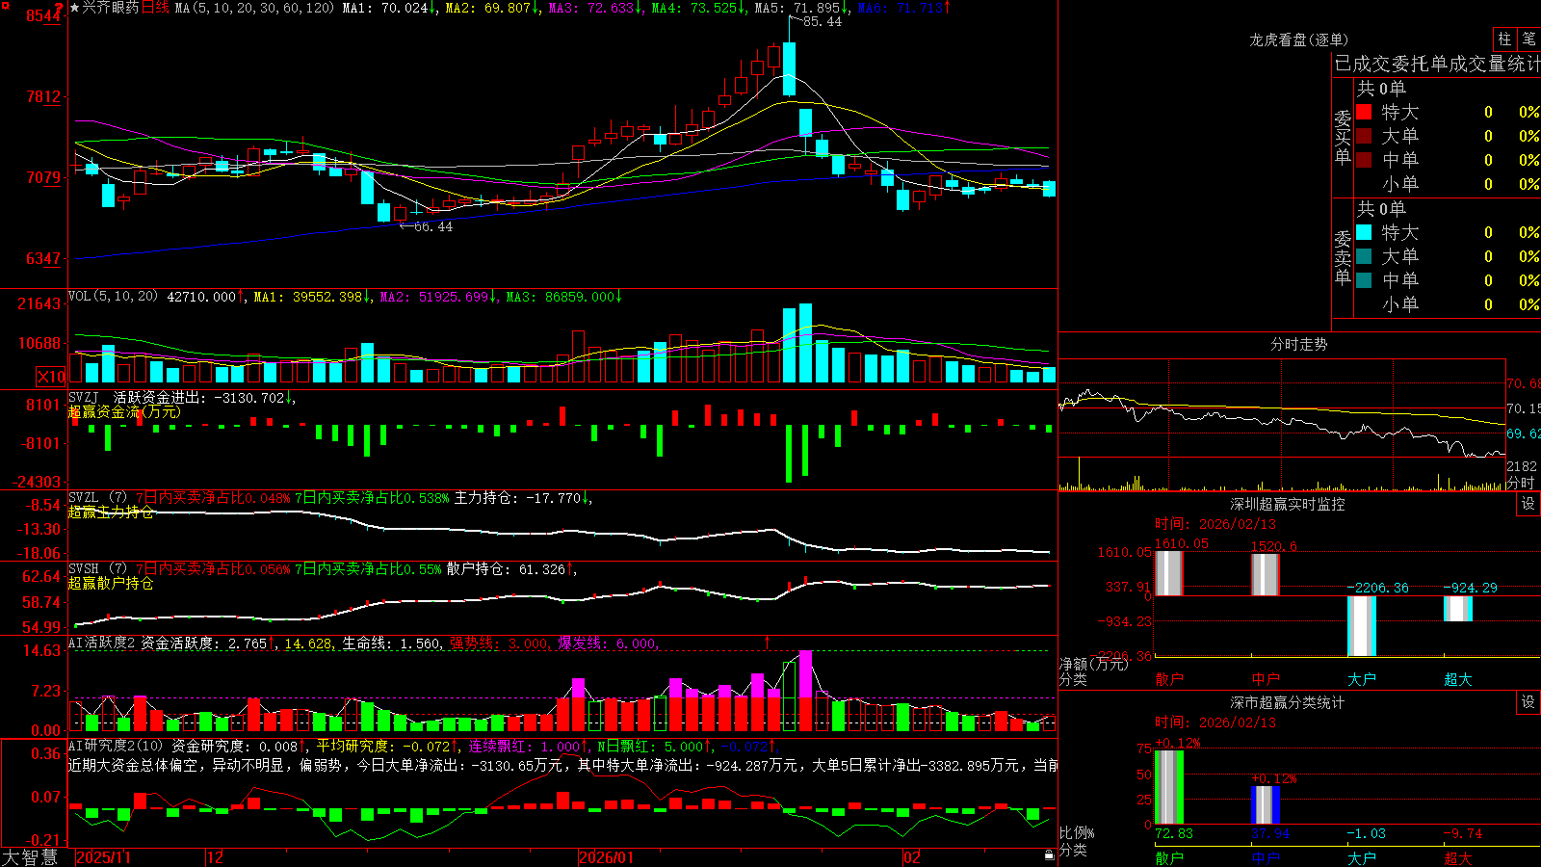Click the 爆发线: 6.000 text

point(607,644)
